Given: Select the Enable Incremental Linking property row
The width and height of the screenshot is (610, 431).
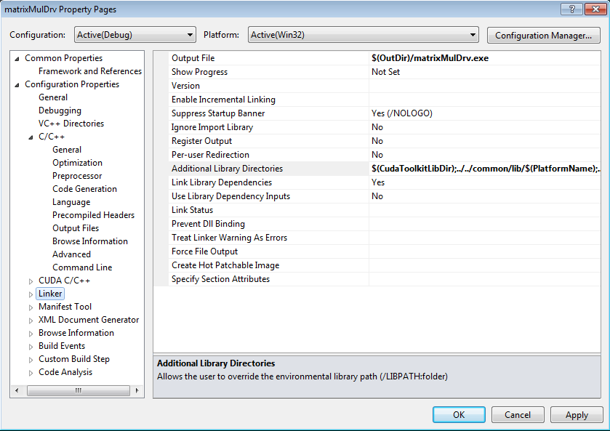Looking at the screenshot, I should point(223,100).
